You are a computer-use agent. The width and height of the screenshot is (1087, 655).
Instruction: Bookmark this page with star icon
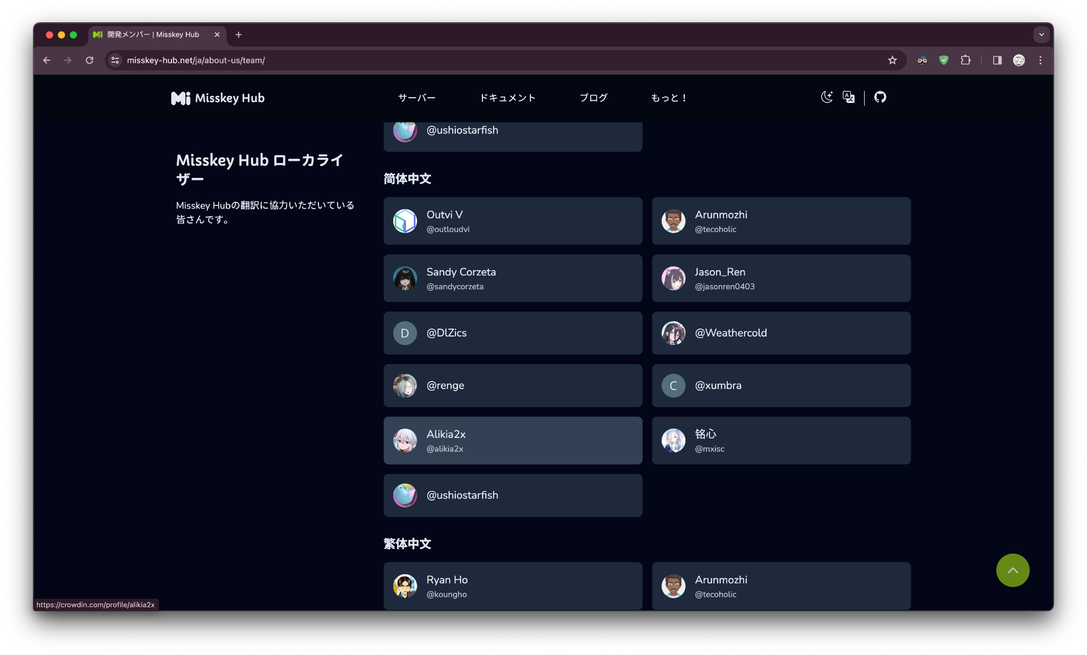[x=892, y=61]
